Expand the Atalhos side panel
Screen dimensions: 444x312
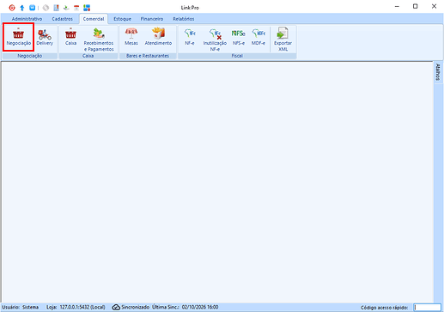pyautogui.click(x=438, y=72)
